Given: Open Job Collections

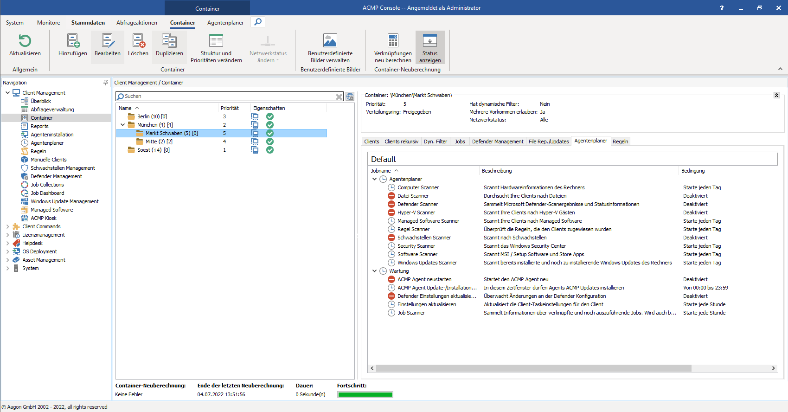Looking at the screenshot, I should coord(47,185).
